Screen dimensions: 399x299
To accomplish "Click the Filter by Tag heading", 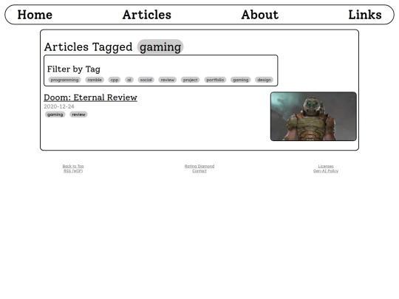I will [x=74, y=69].
